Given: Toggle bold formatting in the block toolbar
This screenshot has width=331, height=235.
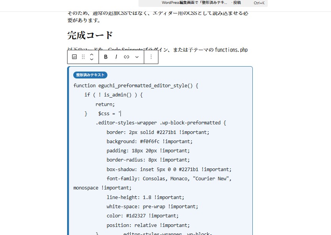Looking at the screenshot, I should pos(106,57).
